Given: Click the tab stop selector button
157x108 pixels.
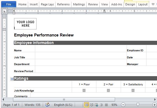Looking at the screenshot, I should click(5, 11).
